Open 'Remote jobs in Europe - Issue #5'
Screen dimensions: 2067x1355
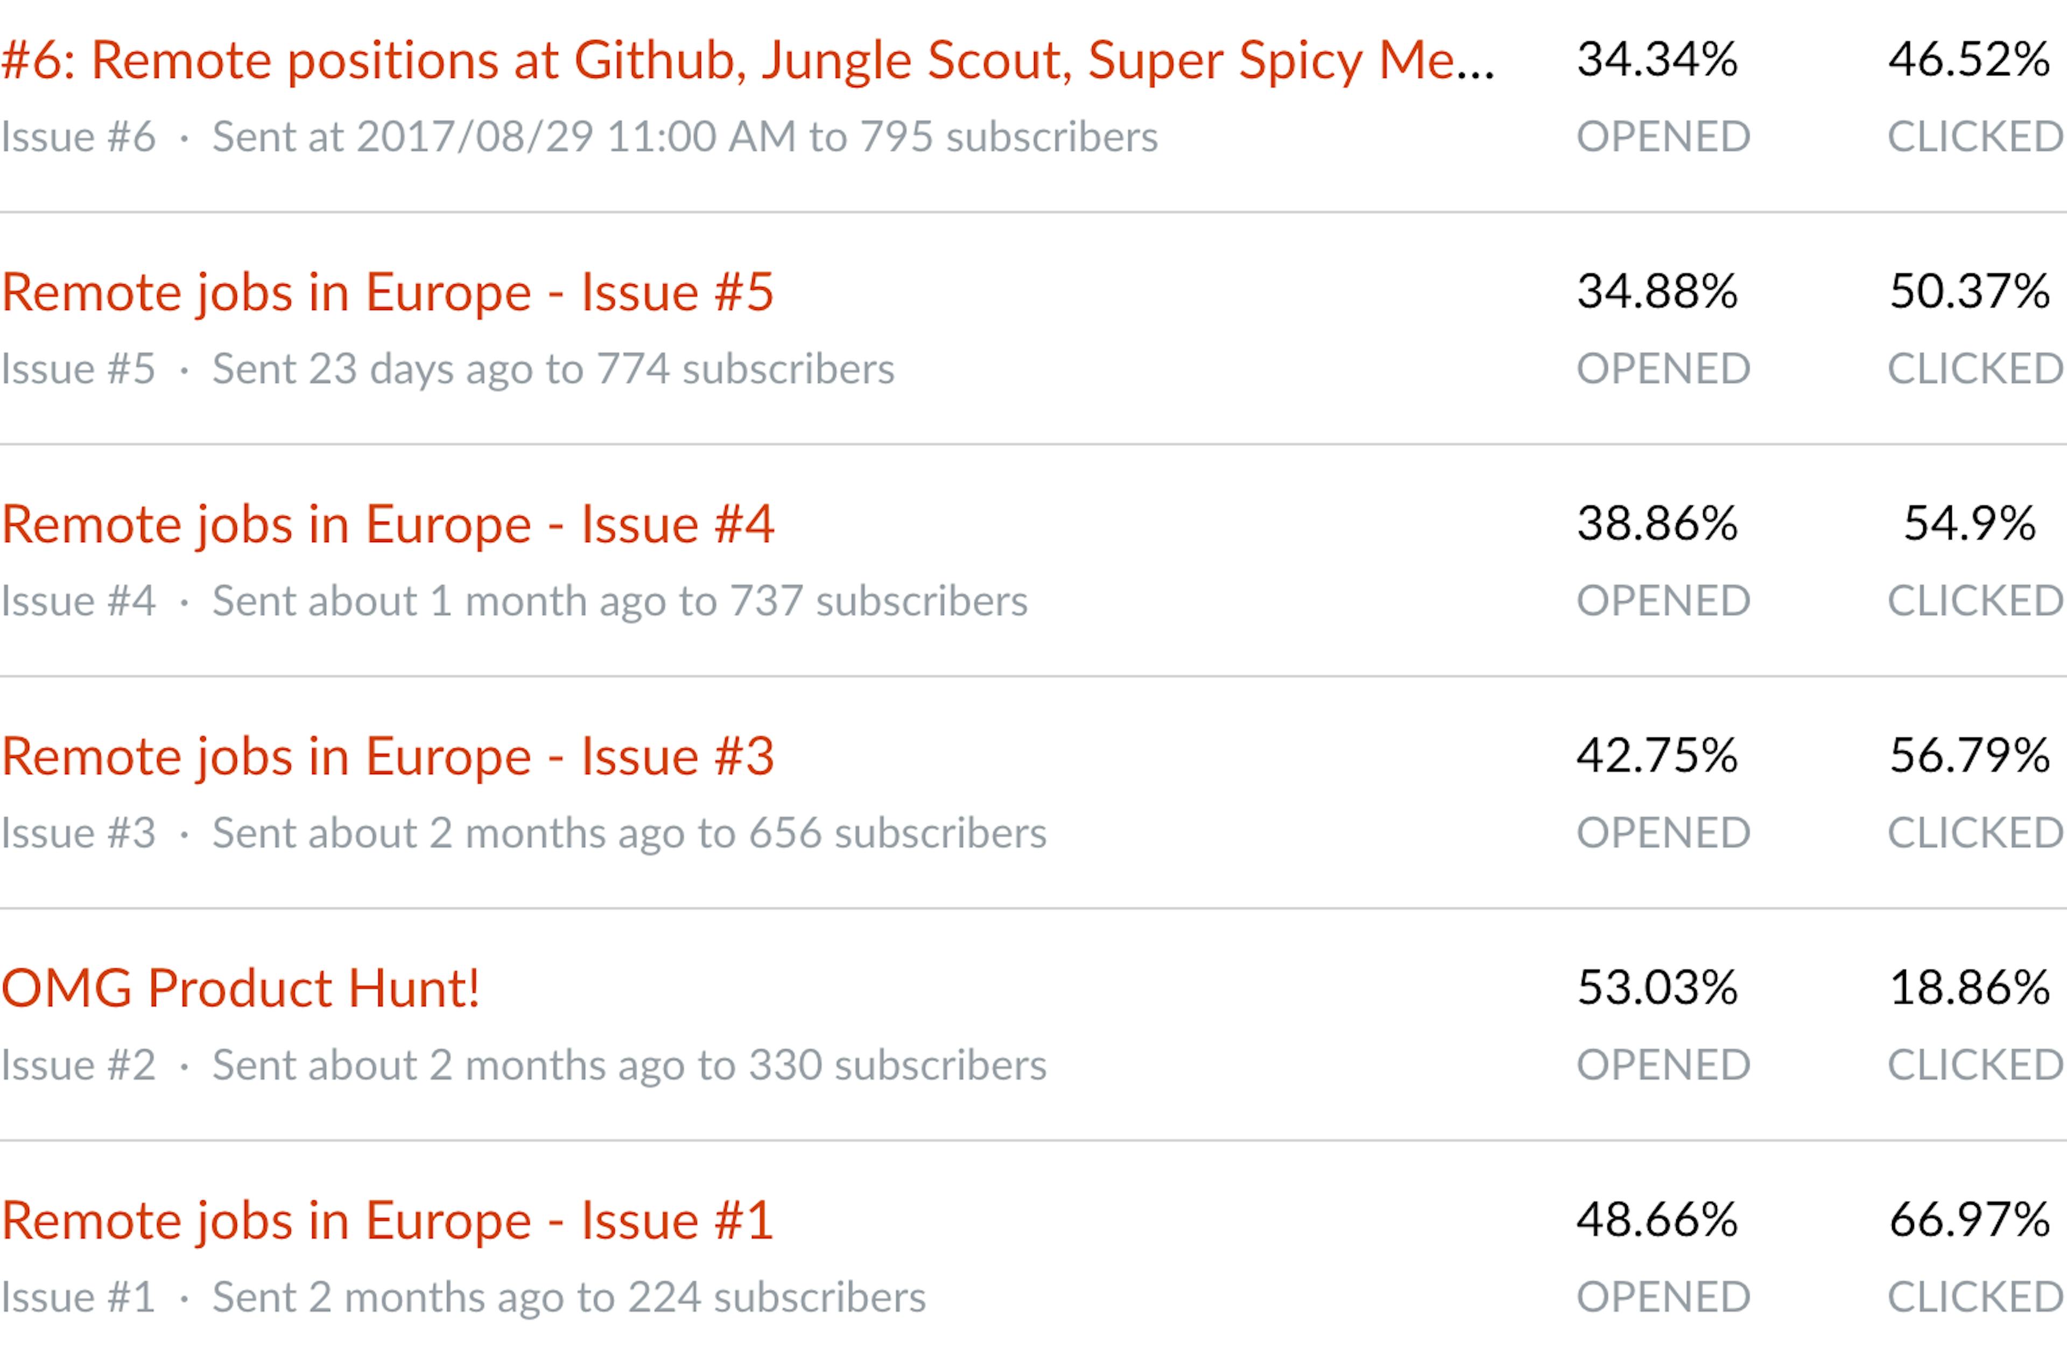click(x=388, y=292)
